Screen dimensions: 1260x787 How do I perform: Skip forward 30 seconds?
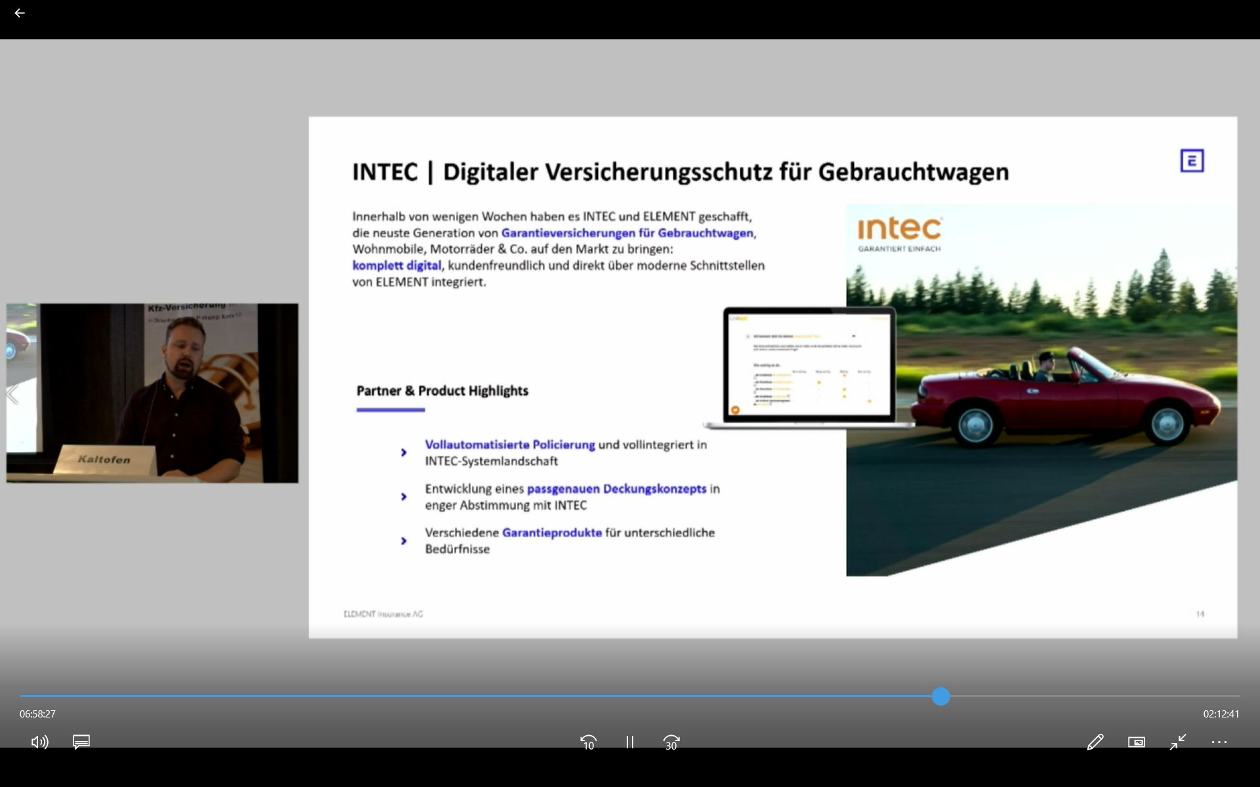coord(671,742)
